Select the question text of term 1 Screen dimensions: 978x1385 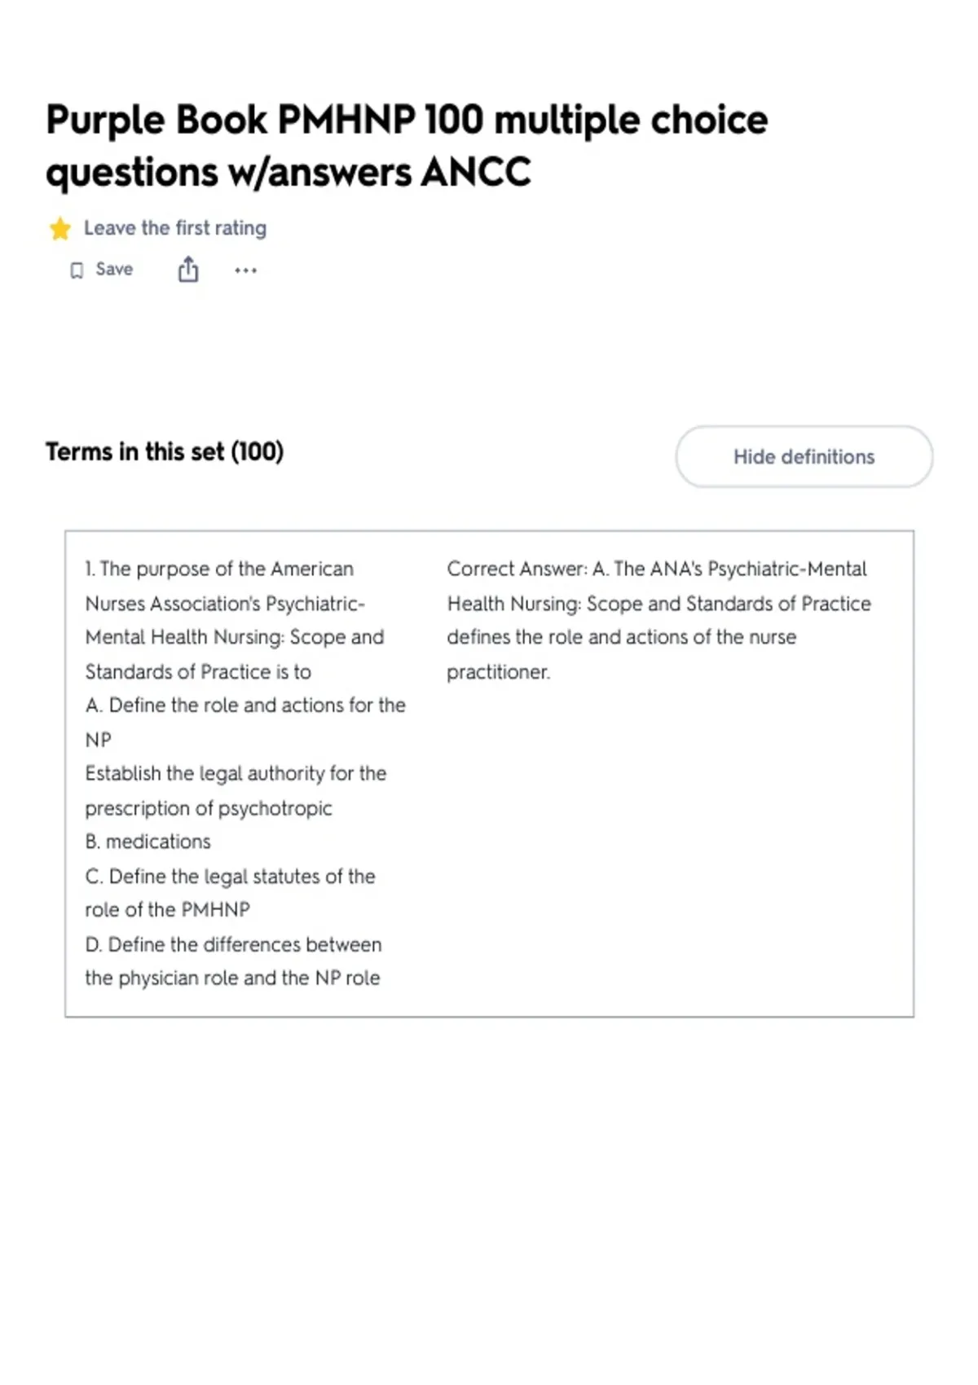pyautogui.click(x=235, y=620)
